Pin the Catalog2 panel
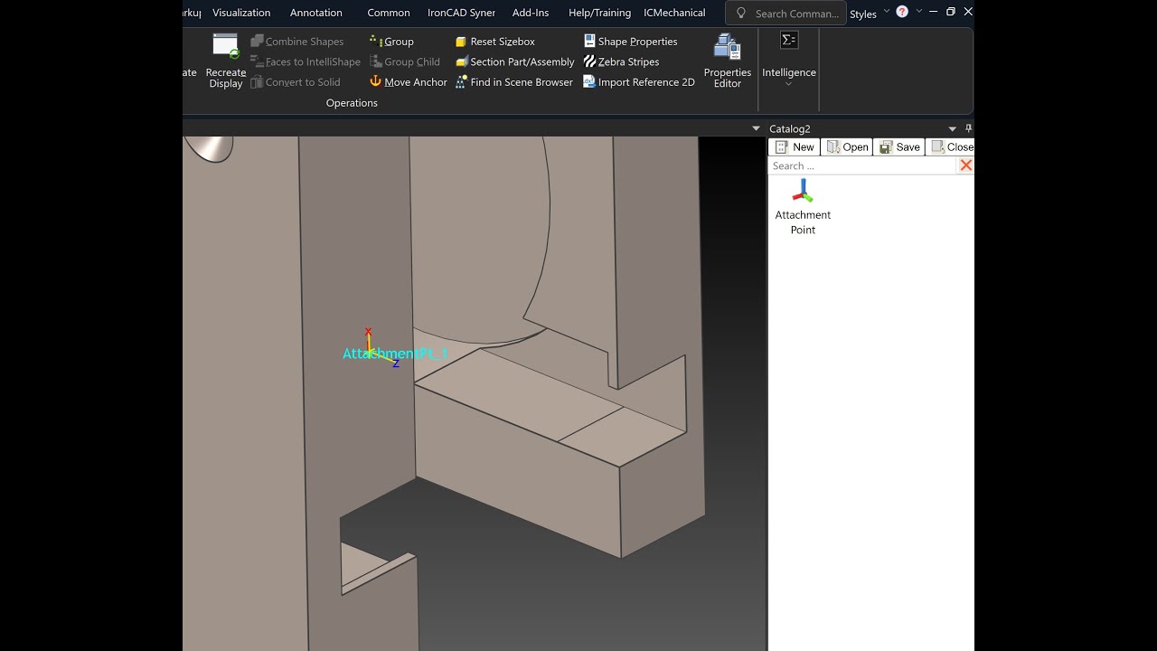Screen dimensions: 1157x651 coord(968,128)
